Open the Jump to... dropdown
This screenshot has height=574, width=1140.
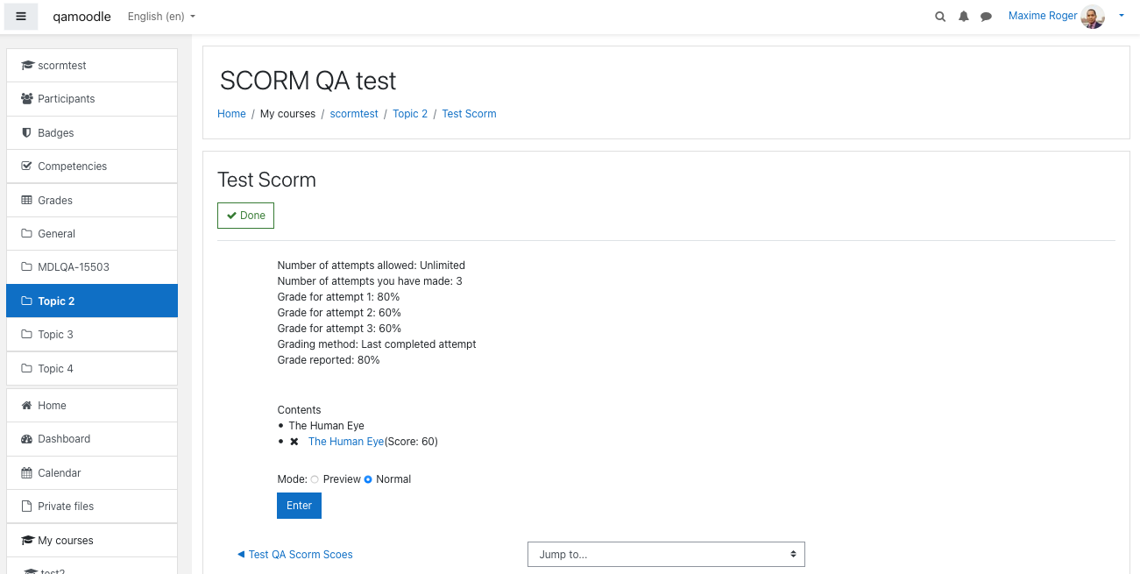pos(666,555)
